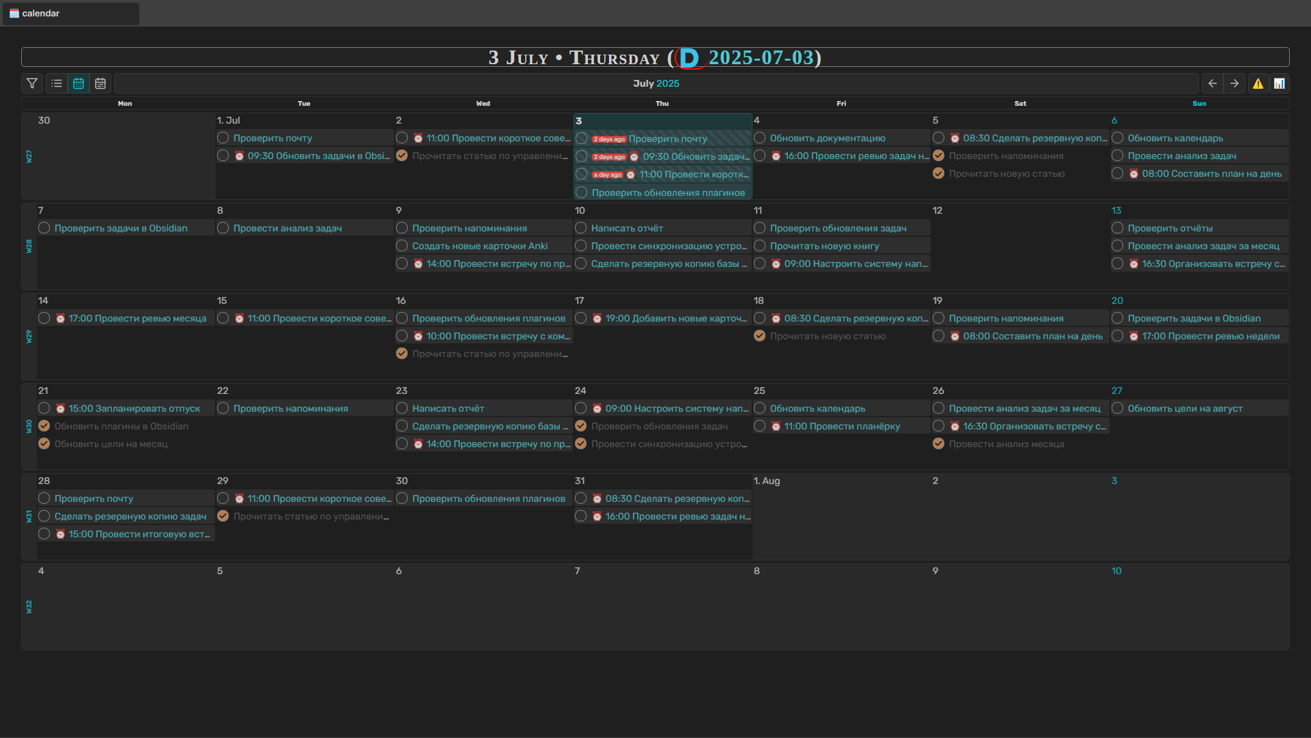Click the July 2025 month title

(655, 83)
